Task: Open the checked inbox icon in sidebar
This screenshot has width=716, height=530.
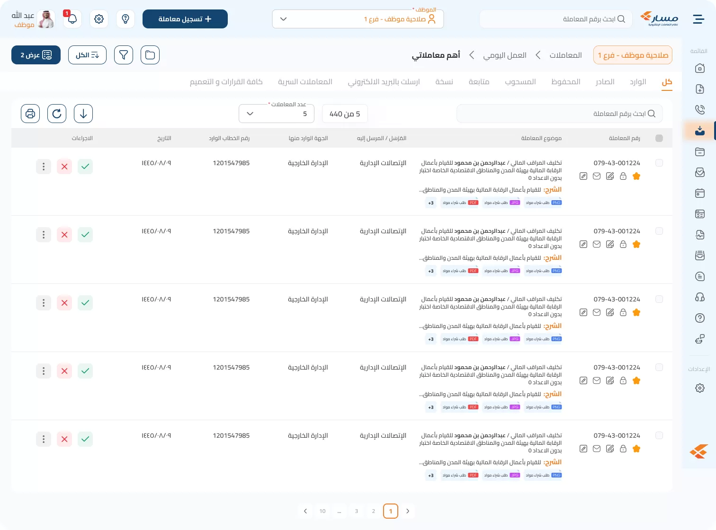Action: 700,172
